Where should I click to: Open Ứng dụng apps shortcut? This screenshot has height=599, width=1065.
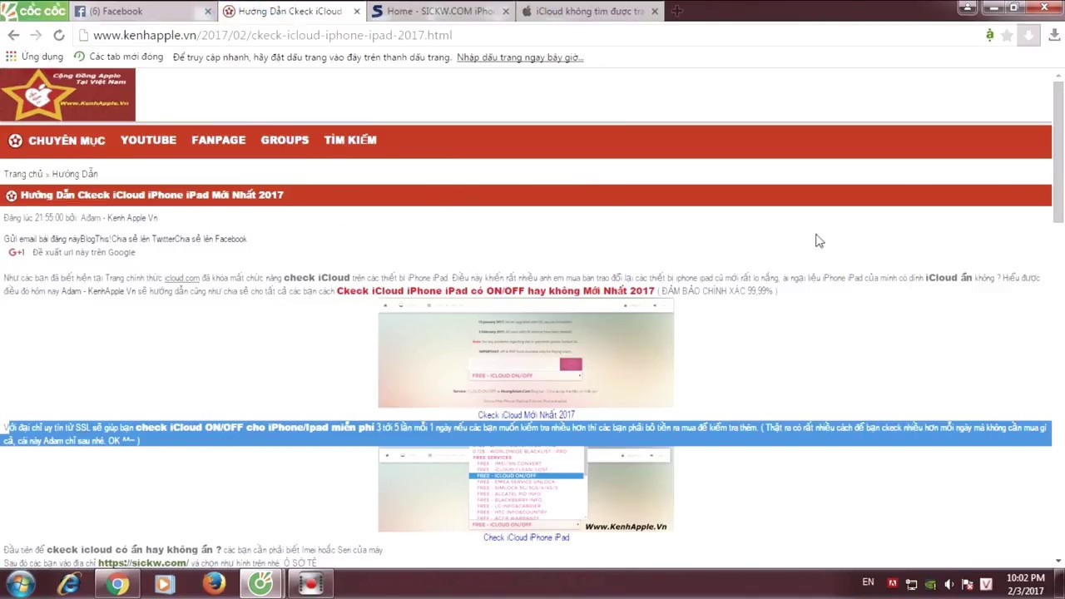(x=34, y=57)
